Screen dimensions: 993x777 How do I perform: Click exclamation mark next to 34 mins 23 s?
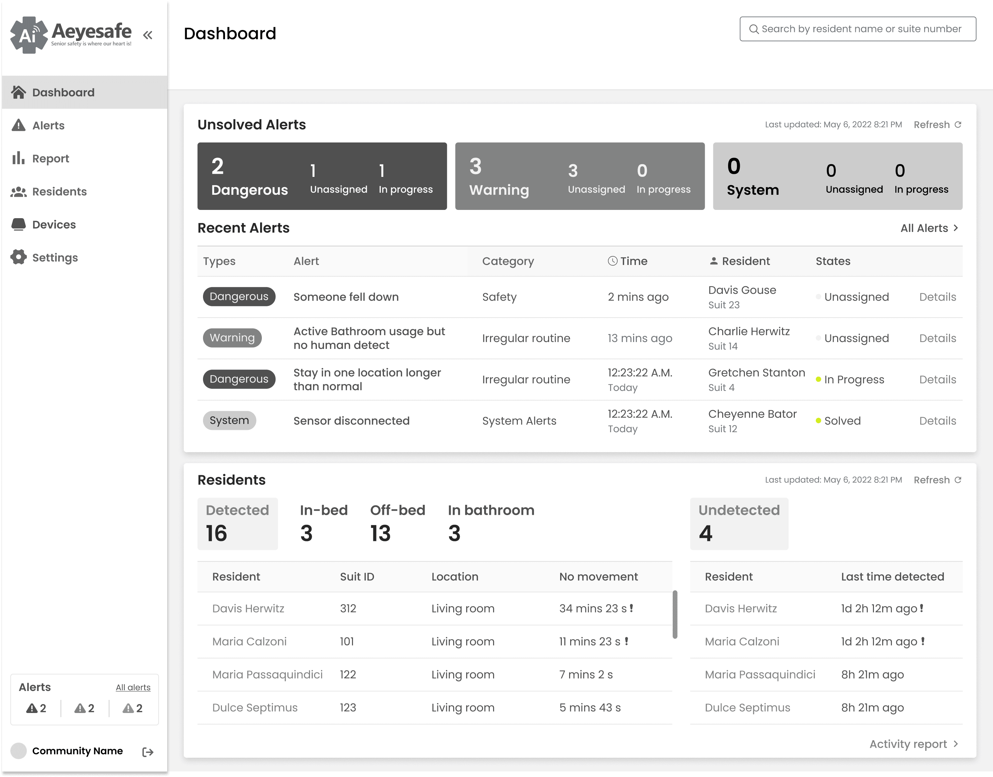(631, 608)
